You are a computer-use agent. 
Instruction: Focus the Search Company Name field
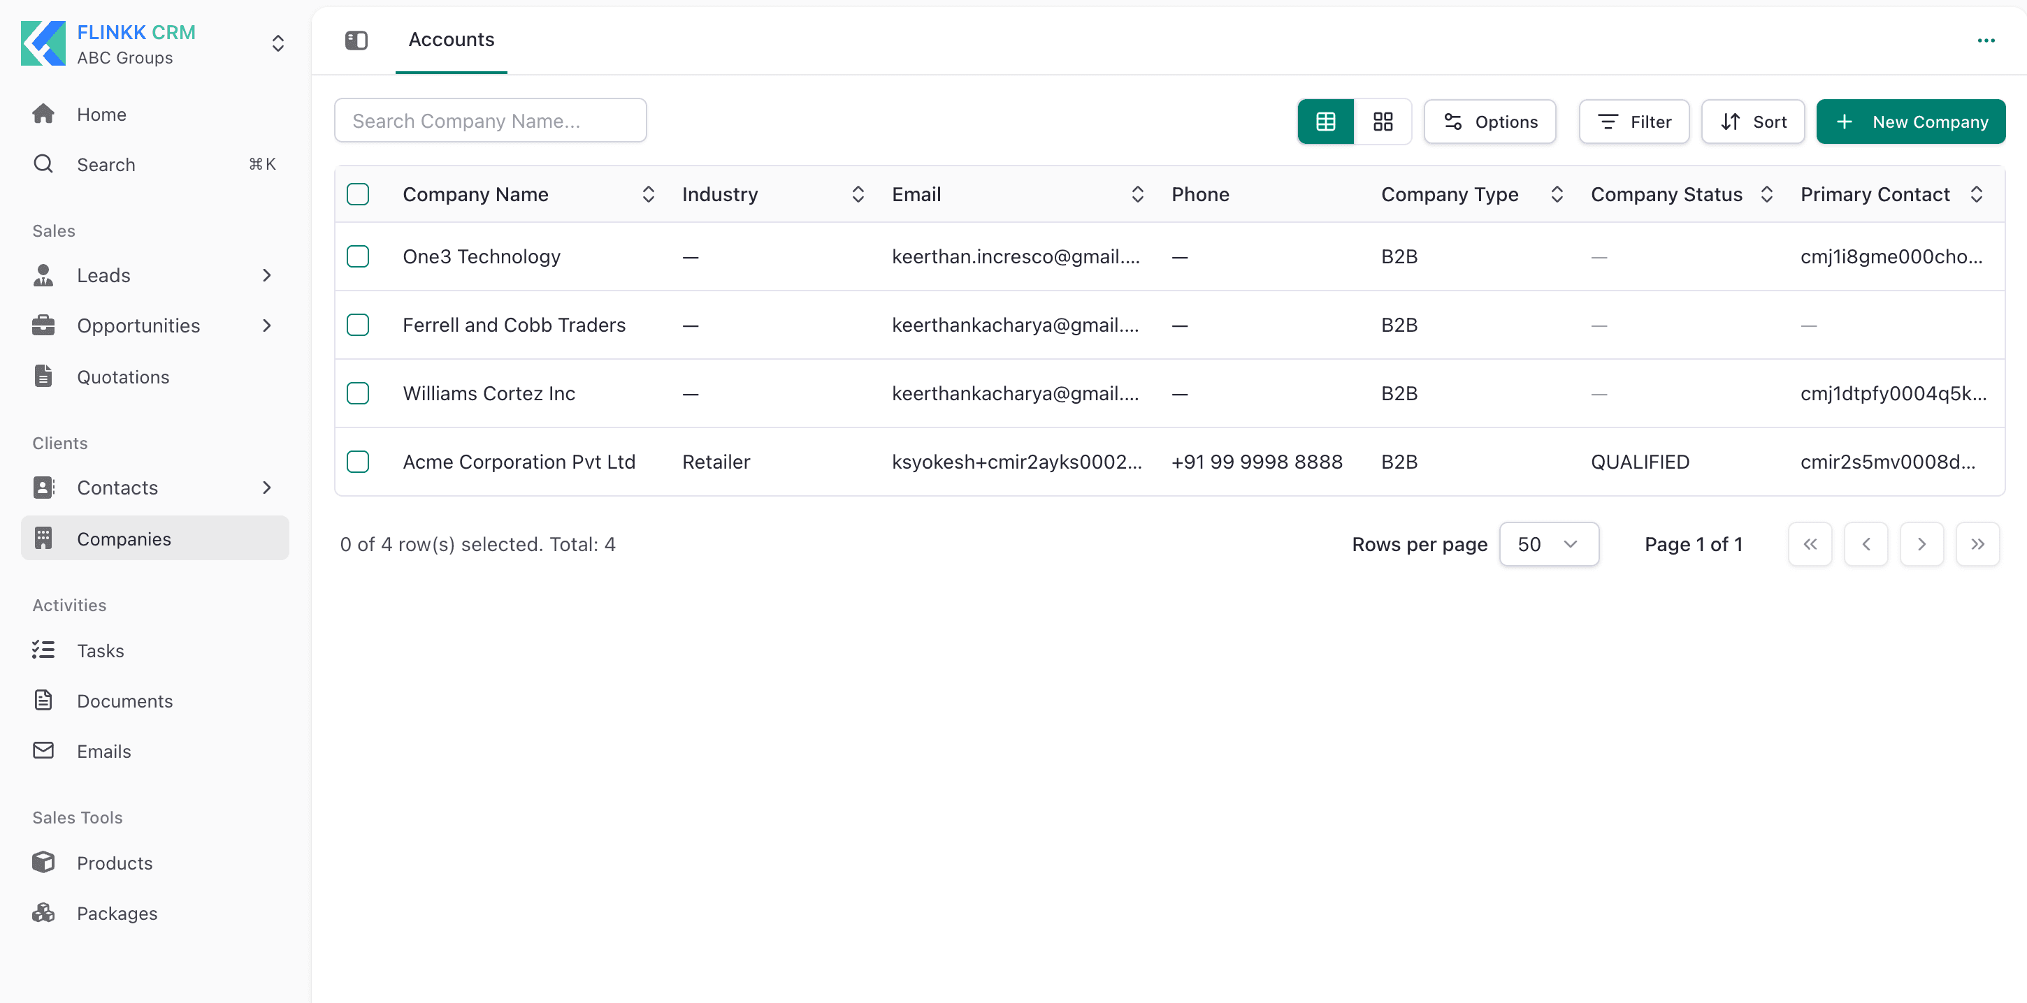pyautogui.click(x=490, y=120)
